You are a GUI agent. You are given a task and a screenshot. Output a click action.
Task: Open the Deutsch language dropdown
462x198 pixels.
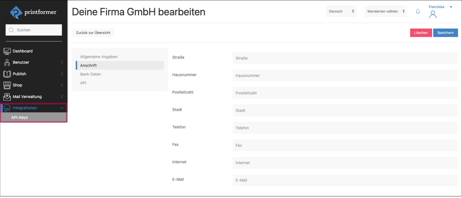[341, 11]
